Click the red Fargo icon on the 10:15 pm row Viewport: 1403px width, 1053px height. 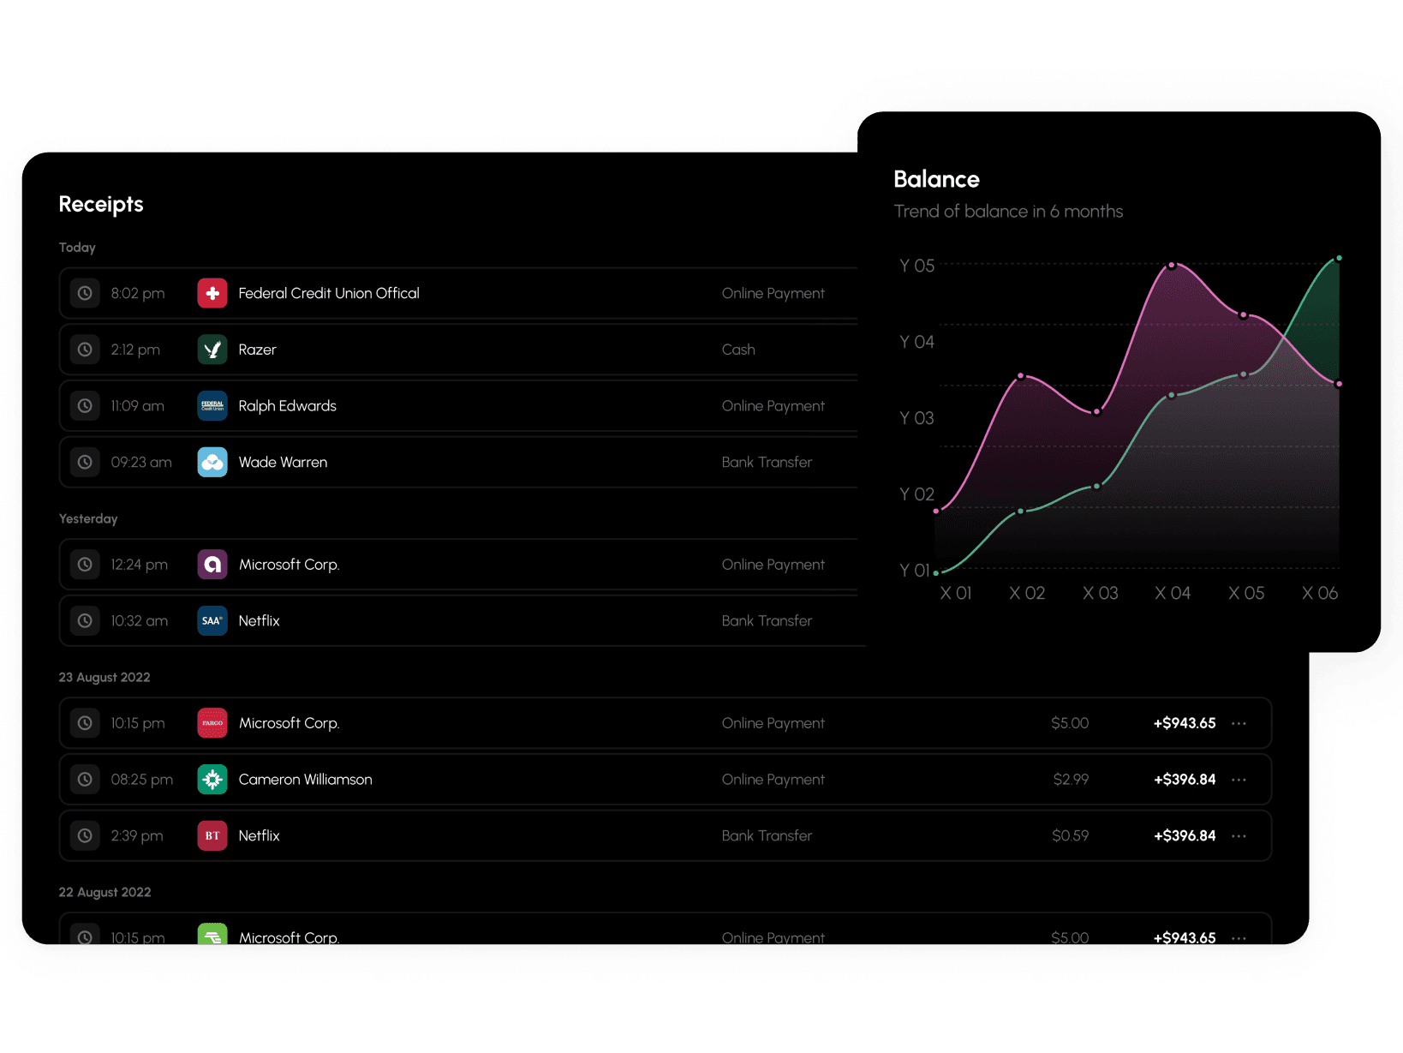tap(212, 722)
